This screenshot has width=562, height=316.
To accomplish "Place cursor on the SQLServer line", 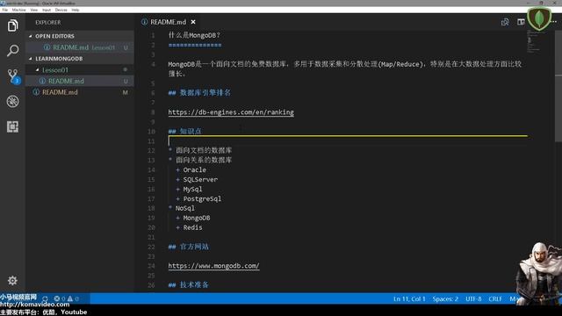I will (x=200, y=179).
